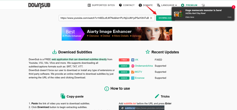Click the Ondemandchina logo icon
Image resolution: width=237 pixels, height=110 pixels.
[133, 66]
